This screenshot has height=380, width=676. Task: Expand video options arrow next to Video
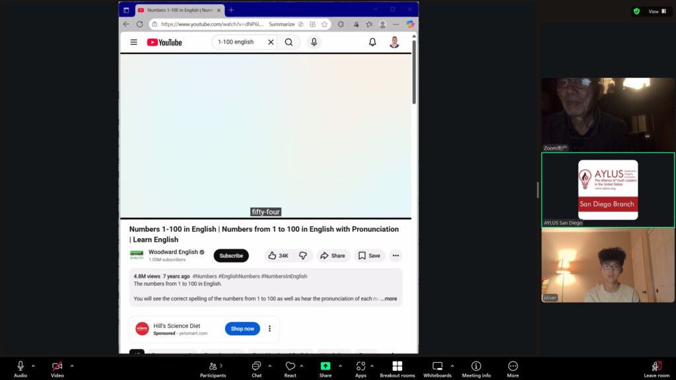[x=72, y=365]
